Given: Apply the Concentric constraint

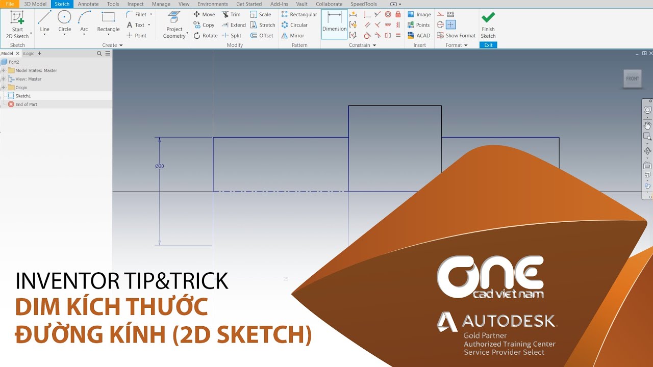Looking at the screenshot, I should [388, 14].
